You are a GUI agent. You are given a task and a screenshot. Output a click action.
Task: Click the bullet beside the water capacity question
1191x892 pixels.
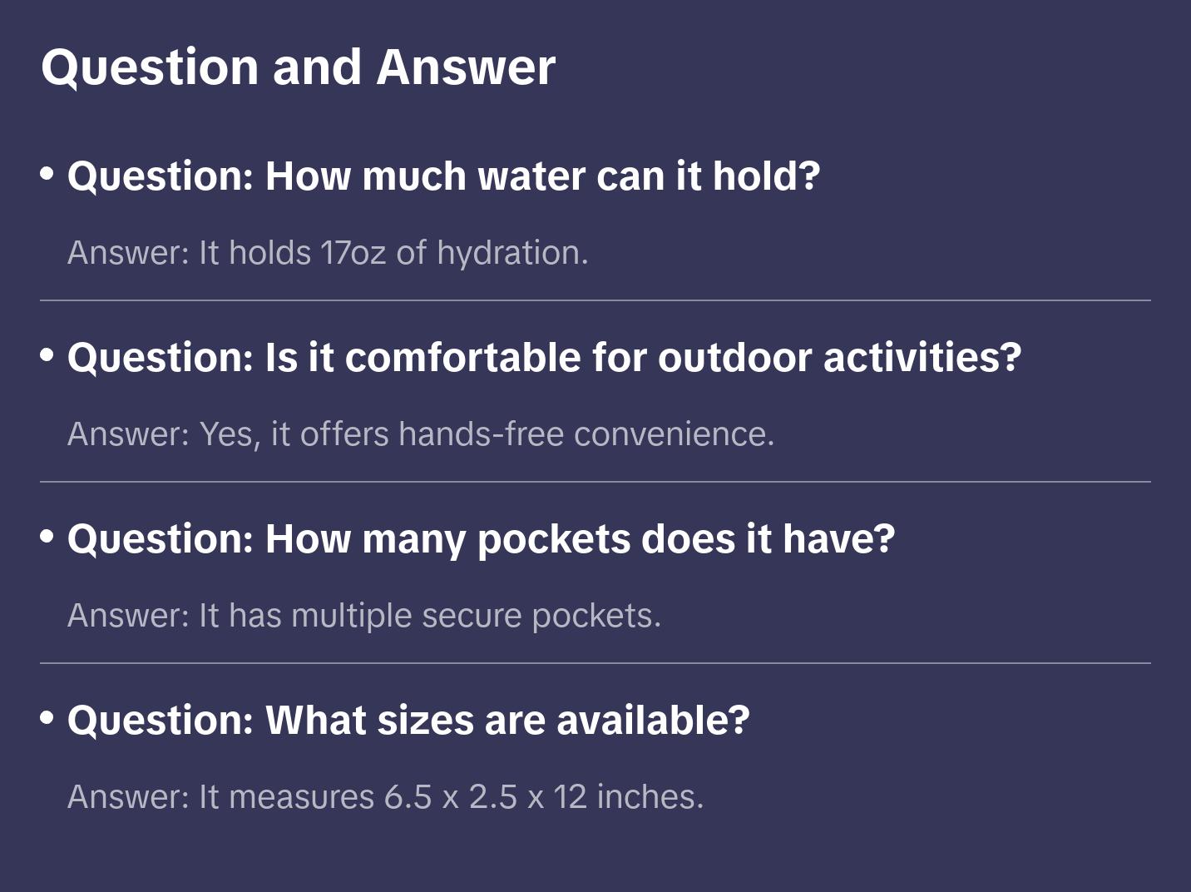47,174
